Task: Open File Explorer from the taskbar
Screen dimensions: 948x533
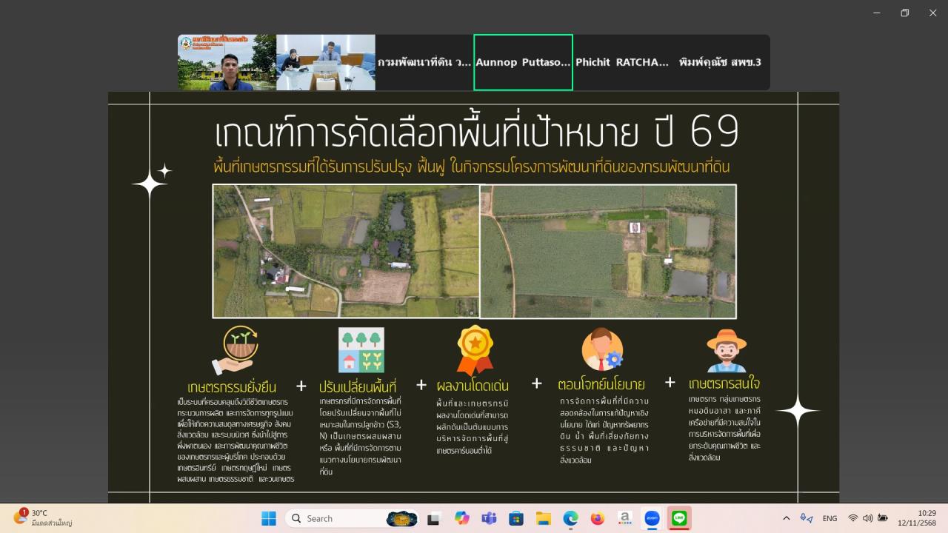Action: point(544,518)
